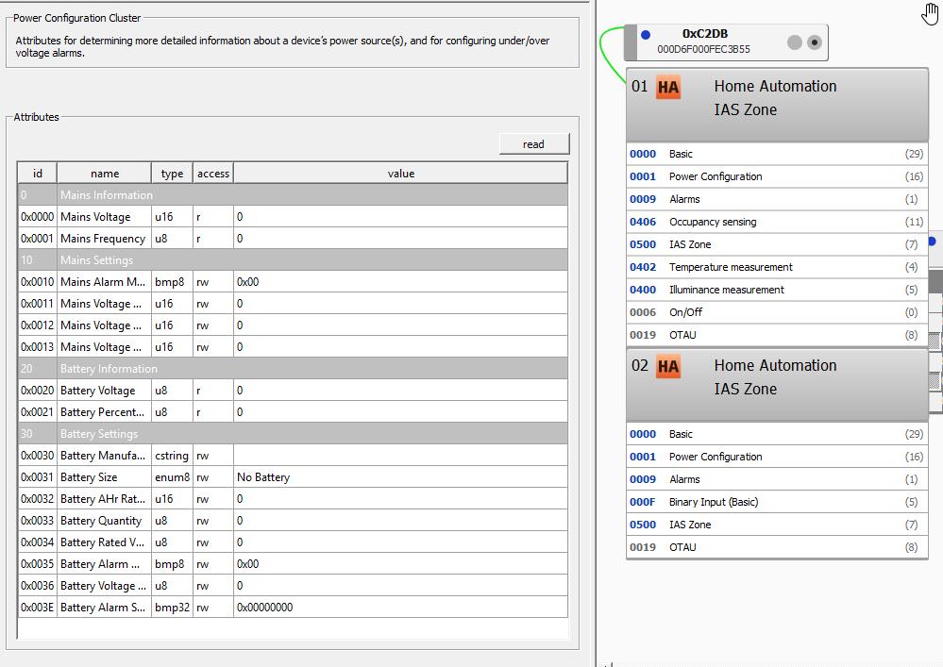Click the id column header
The width and height of the screenshot is (943, 667).
[x=38, y=173]
